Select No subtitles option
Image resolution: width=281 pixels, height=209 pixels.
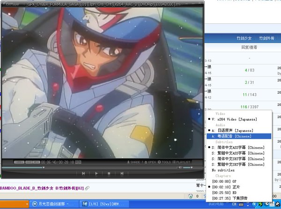[x=239, y=170]
